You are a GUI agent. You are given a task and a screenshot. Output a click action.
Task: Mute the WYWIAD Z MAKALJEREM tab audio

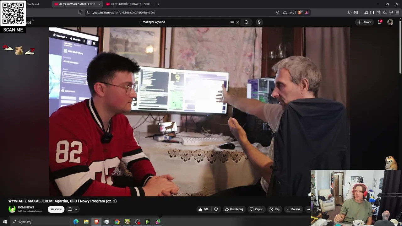pyautogui.click(x=60, y=4)
